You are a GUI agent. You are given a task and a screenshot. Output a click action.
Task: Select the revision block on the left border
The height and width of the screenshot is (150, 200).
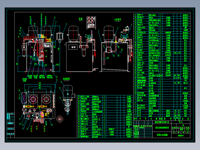10,125
